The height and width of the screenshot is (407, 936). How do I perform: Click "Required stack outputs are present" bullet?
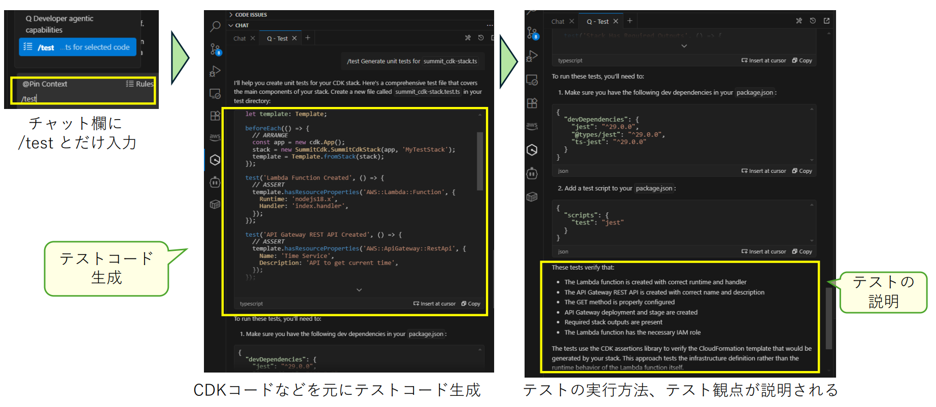click(x=613, y=322)
